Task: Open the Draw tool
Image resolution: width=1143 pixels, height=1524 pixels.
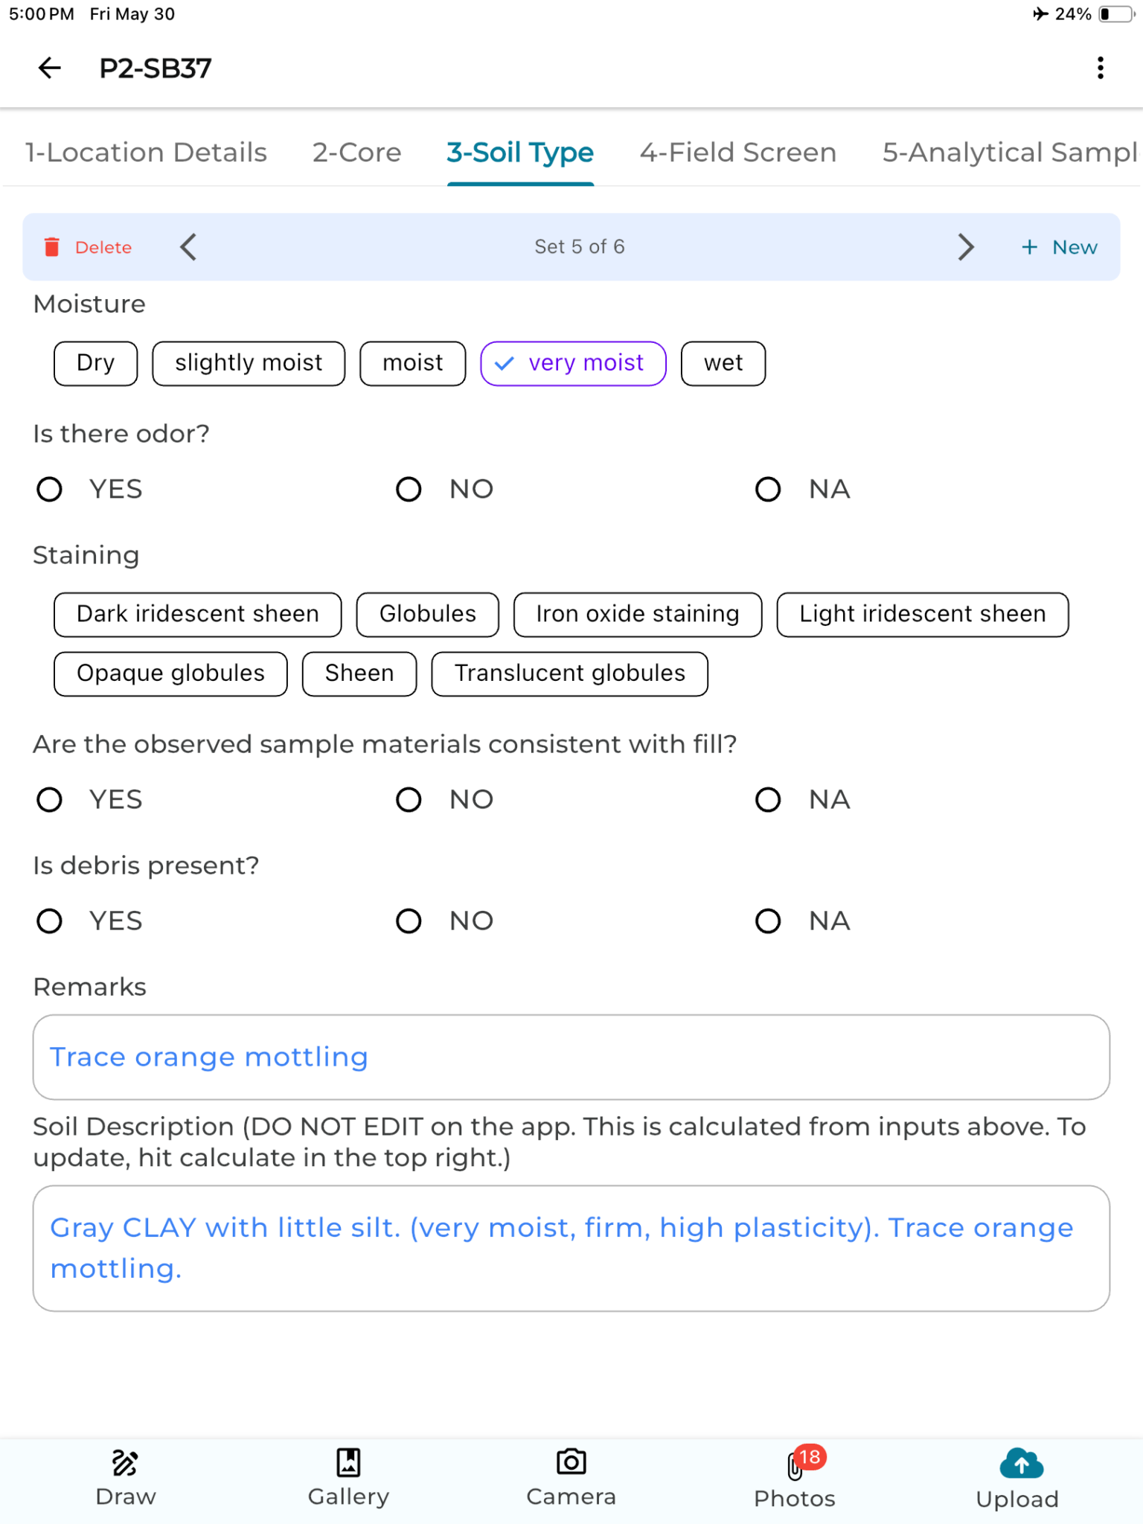Action: pos(125,1477)
